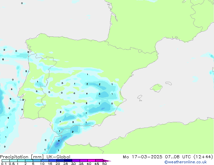Screen dimensions: 214x165
Task: Click the 5–10 mm legend swatch
Action: click(37, 161)
